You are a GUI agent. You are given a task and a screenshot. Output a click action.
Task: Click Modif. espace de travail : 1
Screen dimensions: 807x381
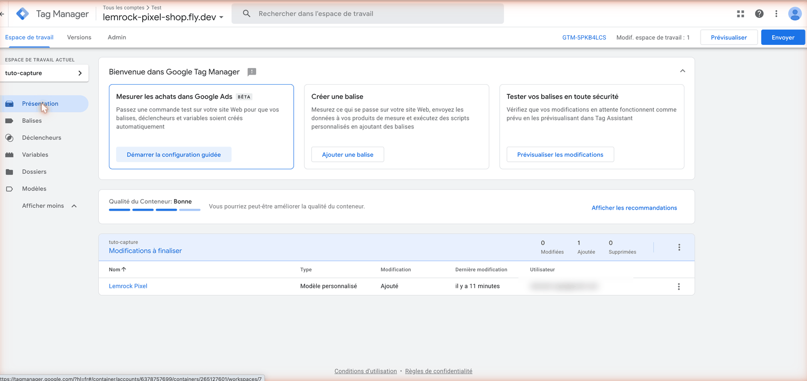[653, 38]
